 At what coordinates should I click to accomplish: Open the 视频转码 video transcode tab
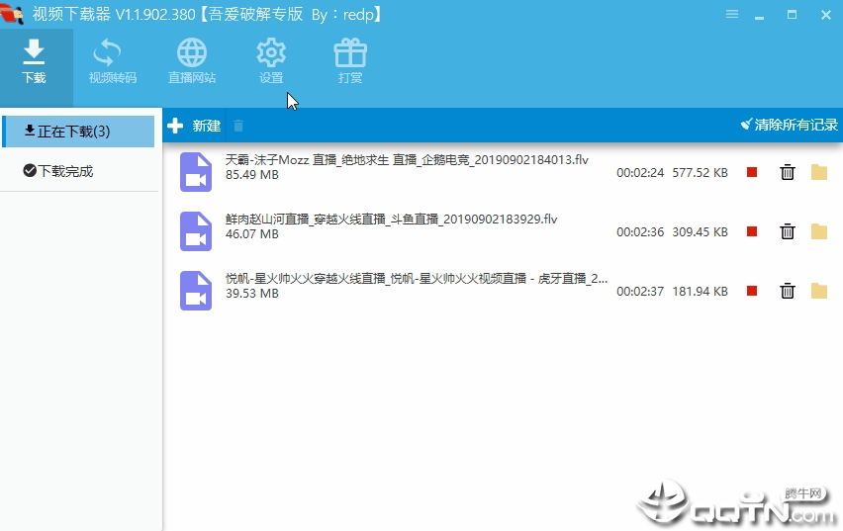pos(113,61)
